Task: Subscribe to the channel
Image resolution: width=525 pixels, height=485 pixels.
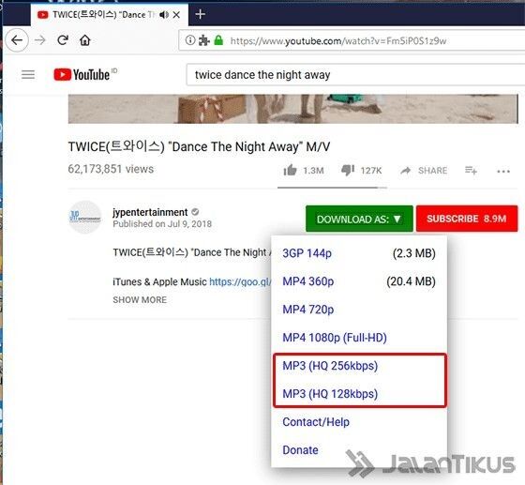Action: (467, 219)
